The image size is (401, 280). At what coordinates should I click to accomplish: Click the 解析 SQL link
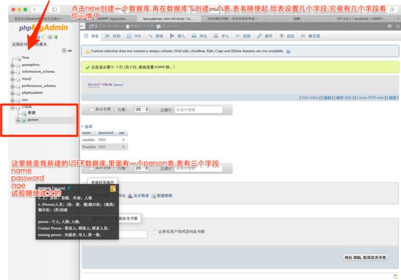pyautogui.click(x=344, y=97)
